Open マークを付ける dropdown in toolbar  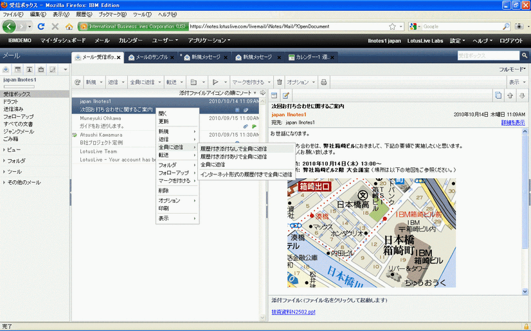(269, 82)
